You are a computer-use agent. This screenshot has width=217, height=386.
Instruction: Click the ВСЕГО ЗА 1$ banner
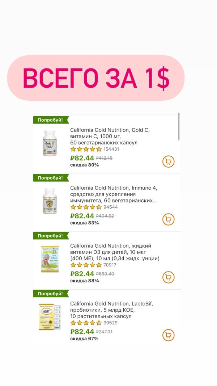tap(96, 78)
